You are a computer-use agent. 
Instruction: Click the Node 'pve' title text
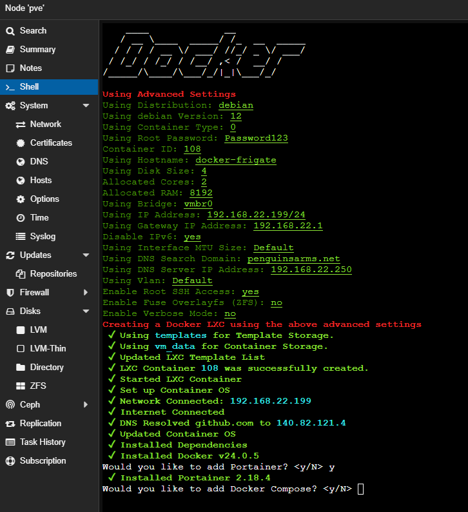[x=24, y=8]
